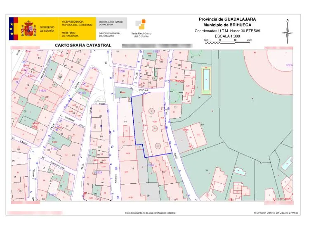The width and height of the screenshot is (316, 229).
Task: Click block number 11221 on map
Action: 52,195
